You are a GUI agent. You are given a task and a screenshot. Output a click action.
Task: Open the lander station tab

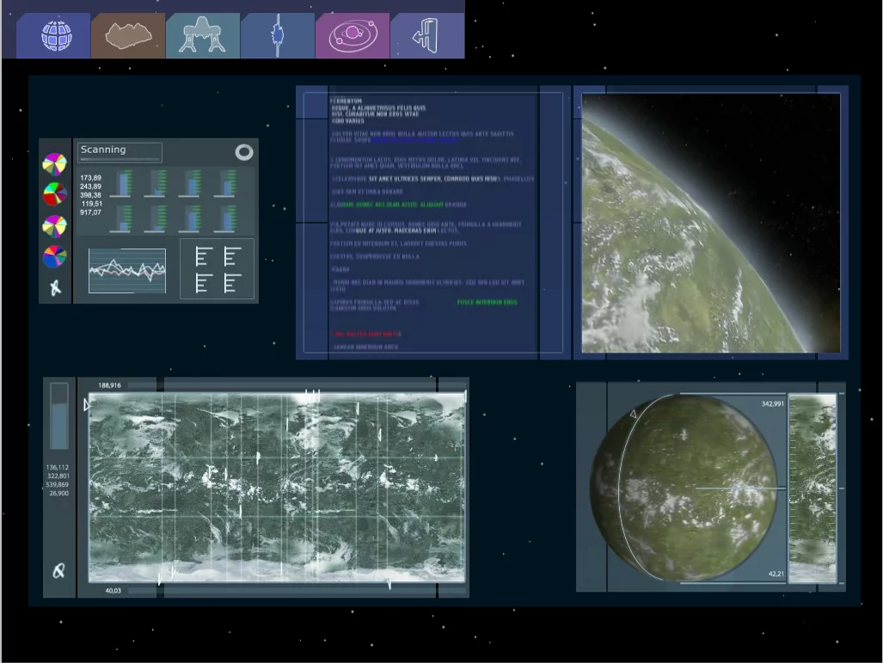click(x=203, y=35)
